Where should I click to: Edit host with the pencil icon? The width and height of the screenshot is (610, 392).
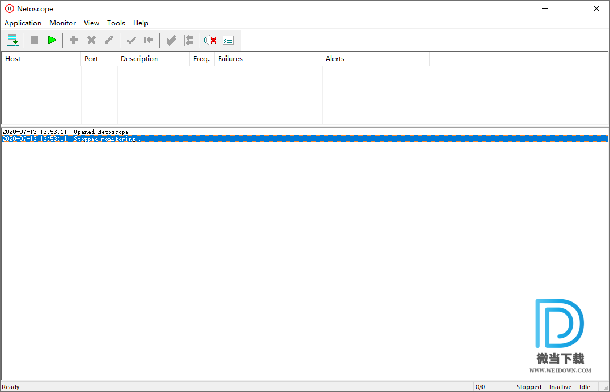109,40
